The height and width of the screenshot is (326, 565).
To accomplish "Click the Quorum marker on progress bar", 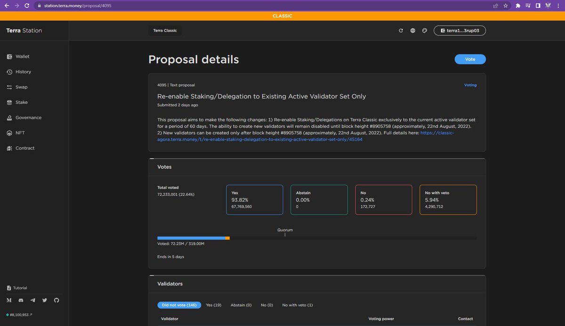I will pyautogui.click(x=285, y=232).
